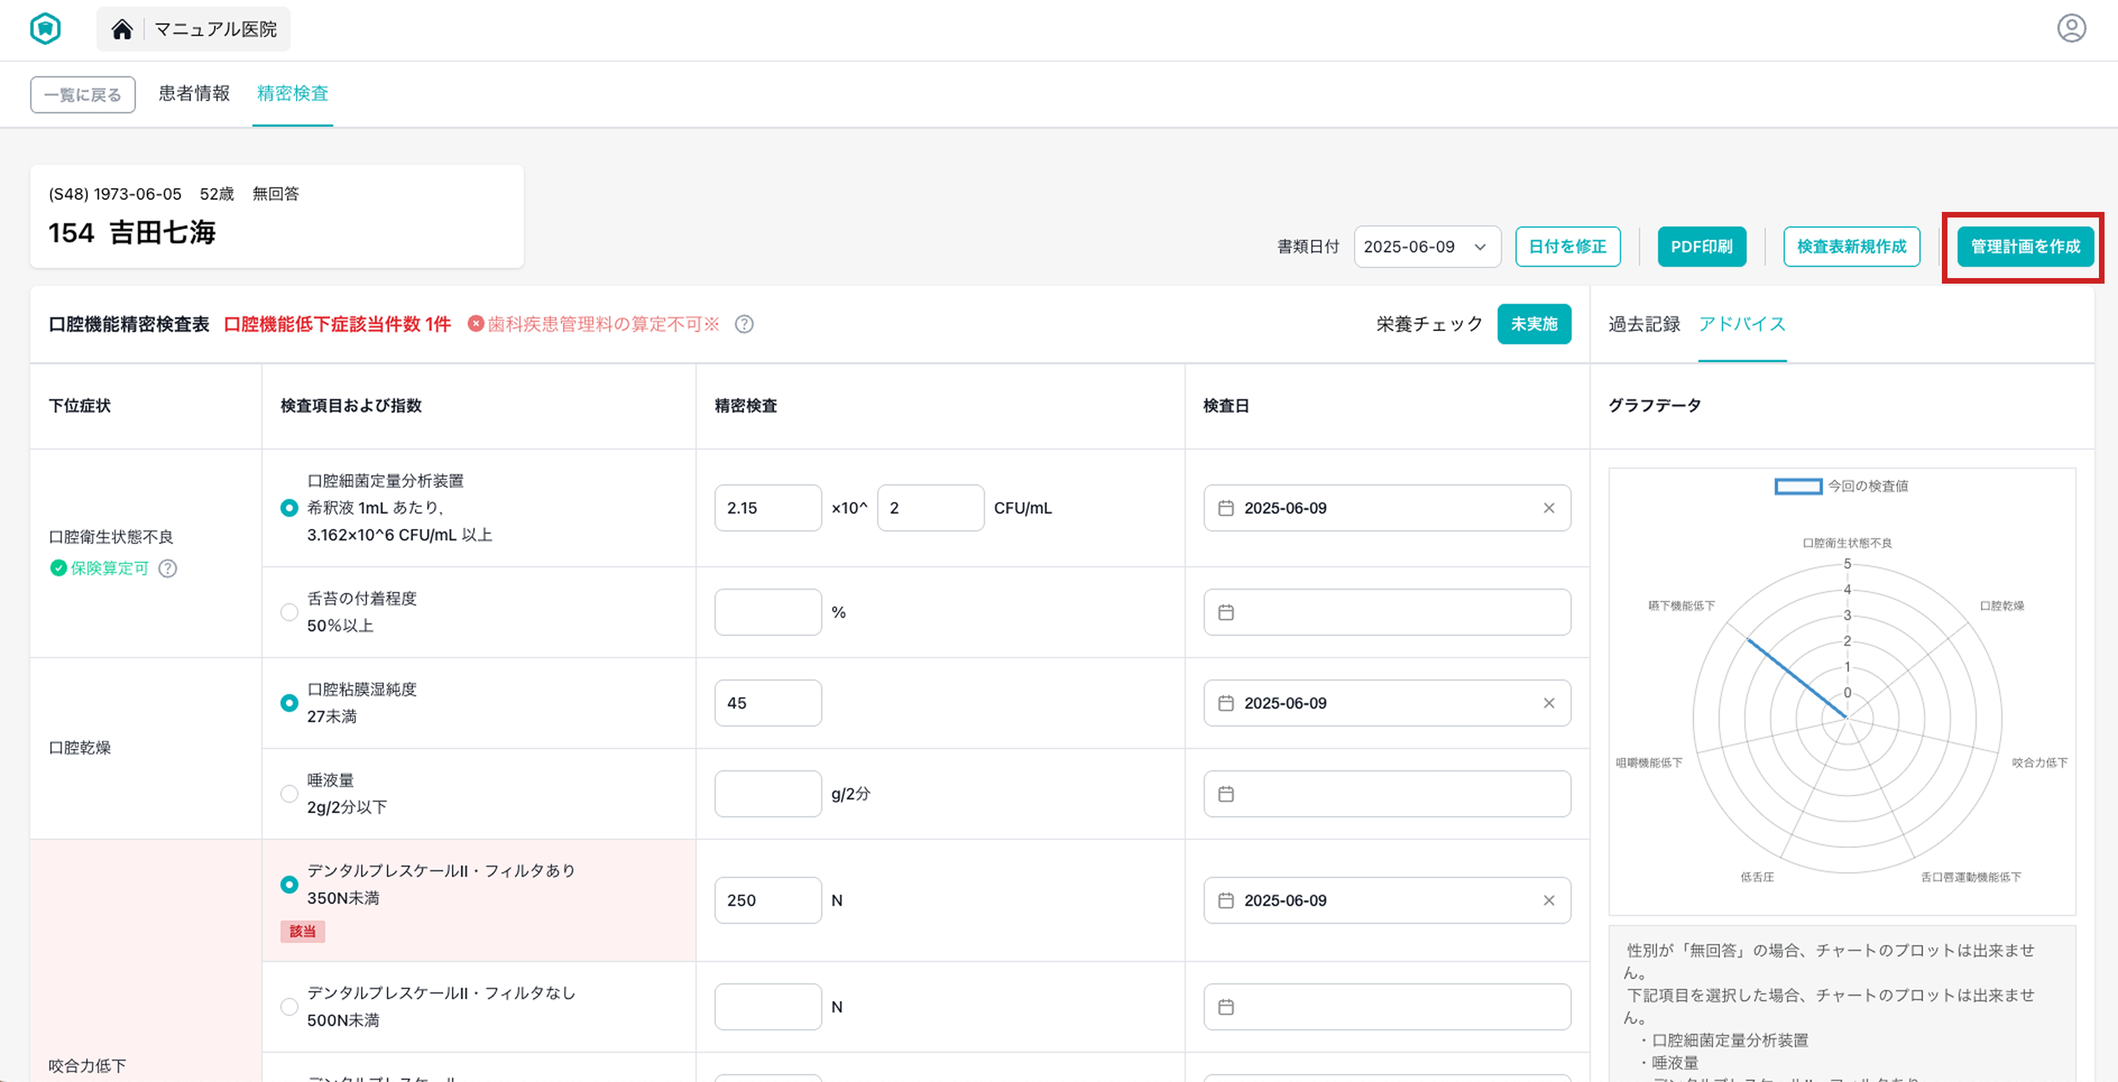The width and height of the screenshot is (2118, 1082).
Task: Open the アドバイス tab
Action: pyautogui.click(x=1742, y=325)
